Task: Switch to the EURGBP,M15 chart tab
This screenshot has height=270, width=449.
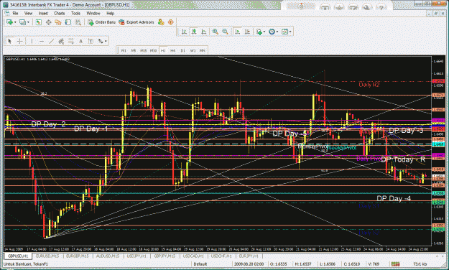Action: [x=78, y=256]
